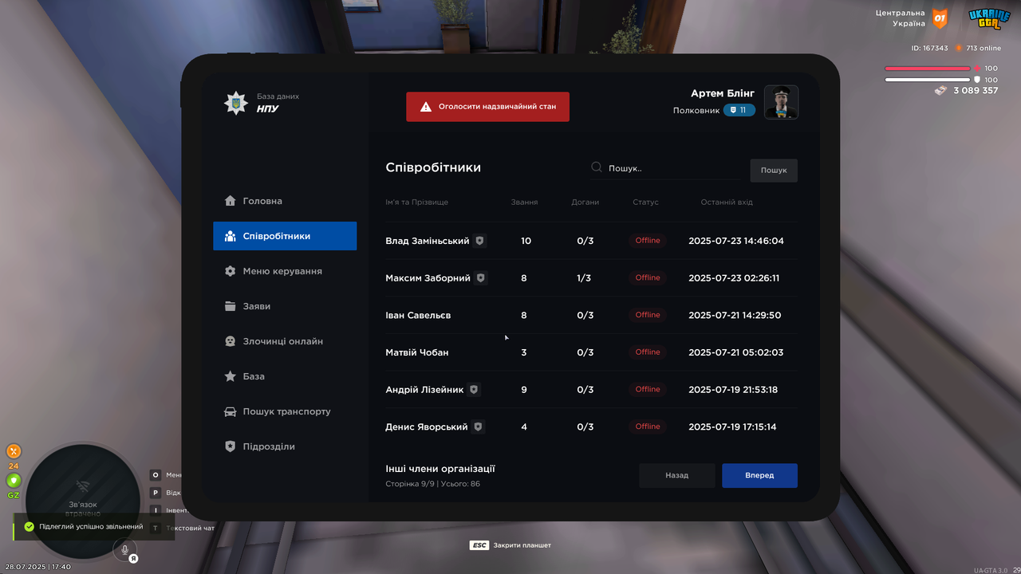Screen dimensions: 1021x574
Task: Select employee name Влад Заміньський
Action: [428, 241]
